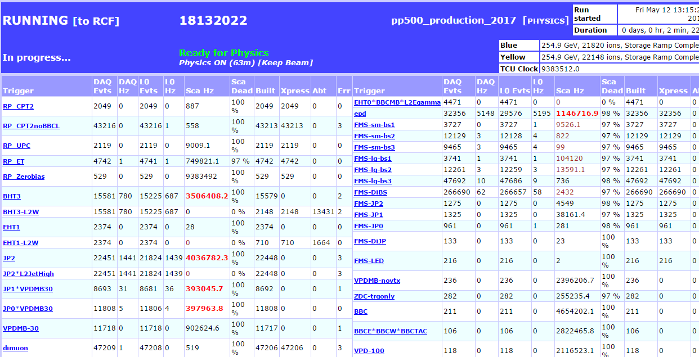Select JP0*VPDMB30 Sca Hz value 397963.8

[205, 309]
